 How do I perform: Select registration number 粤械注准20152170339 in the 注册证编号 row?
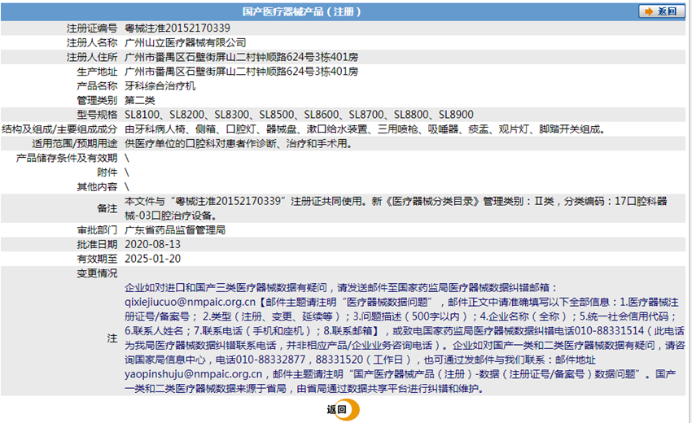(x=177, y=28)
